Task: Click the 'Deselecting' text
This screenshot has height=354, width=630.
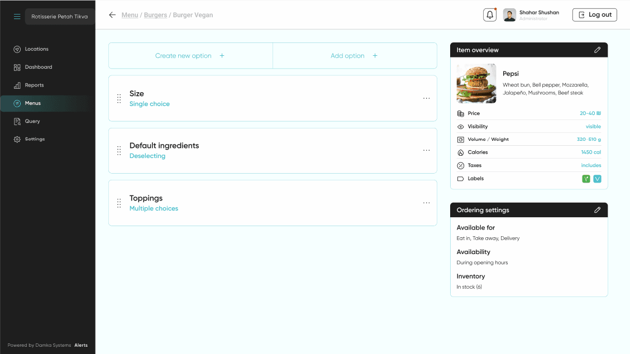Action: 147,156
